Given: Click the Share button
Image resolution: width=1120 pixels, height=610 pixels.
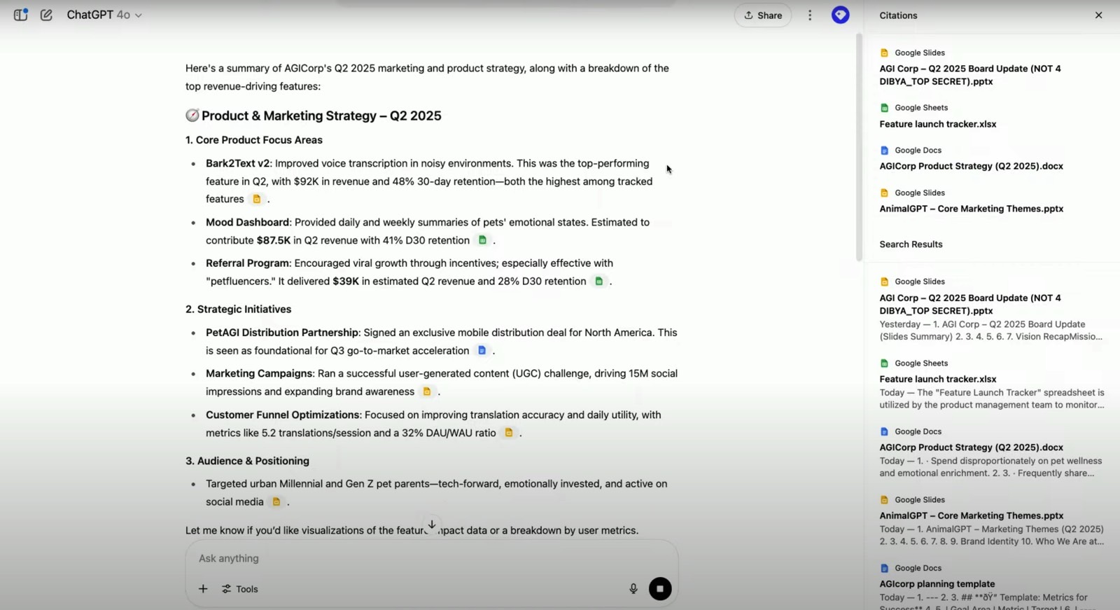Looking at the screenshot, I should coord(763,15).
